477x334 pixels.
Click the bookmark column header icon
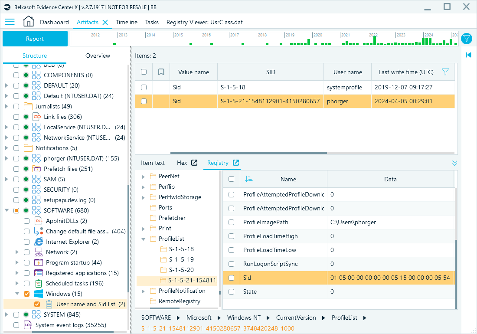pos(161,72)
